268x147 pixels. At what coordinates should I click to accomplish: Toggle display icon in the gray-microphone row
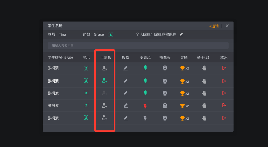[86, 117]
